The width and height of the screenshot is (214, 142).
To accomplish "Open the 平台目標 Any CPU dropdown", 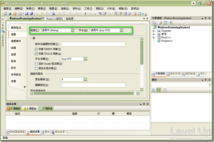I will [x=85, y=59].
